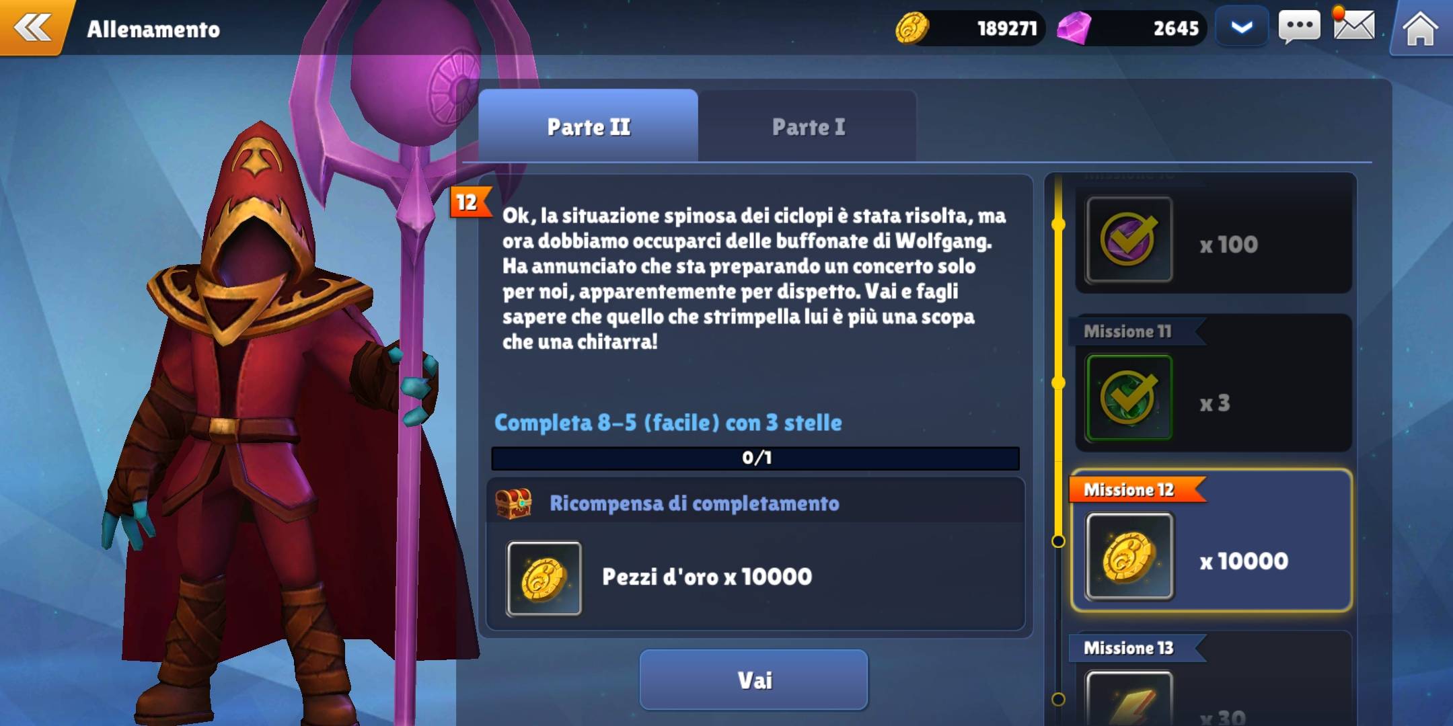Click the Vai button

coord(754,680)
